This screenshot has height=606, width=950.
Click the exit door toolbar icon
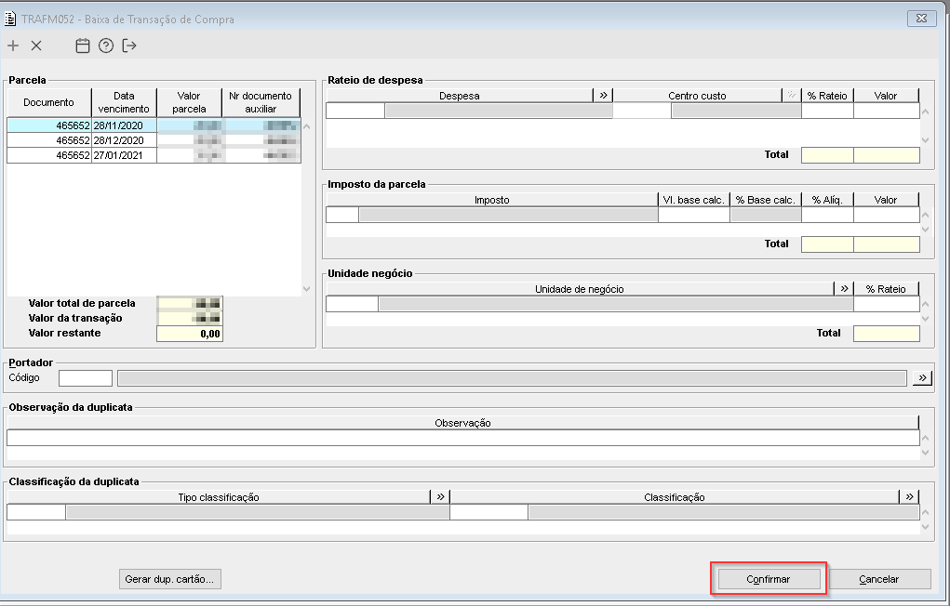[129, 46]
